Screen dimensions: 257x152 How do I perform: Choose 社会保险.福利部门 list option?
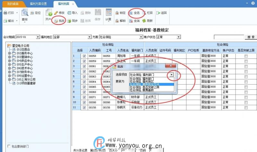click(152, 79)
